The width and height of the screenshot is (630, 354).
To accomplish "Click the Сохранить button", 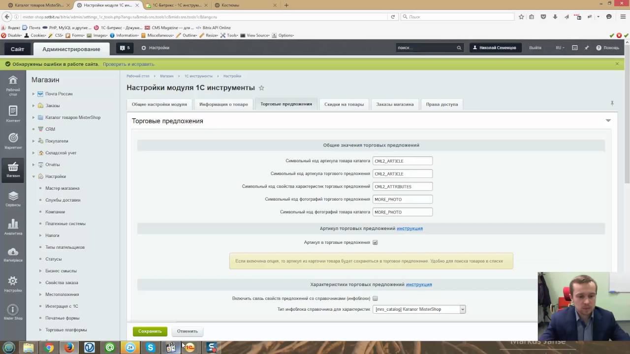I will [x=150, y=331].
